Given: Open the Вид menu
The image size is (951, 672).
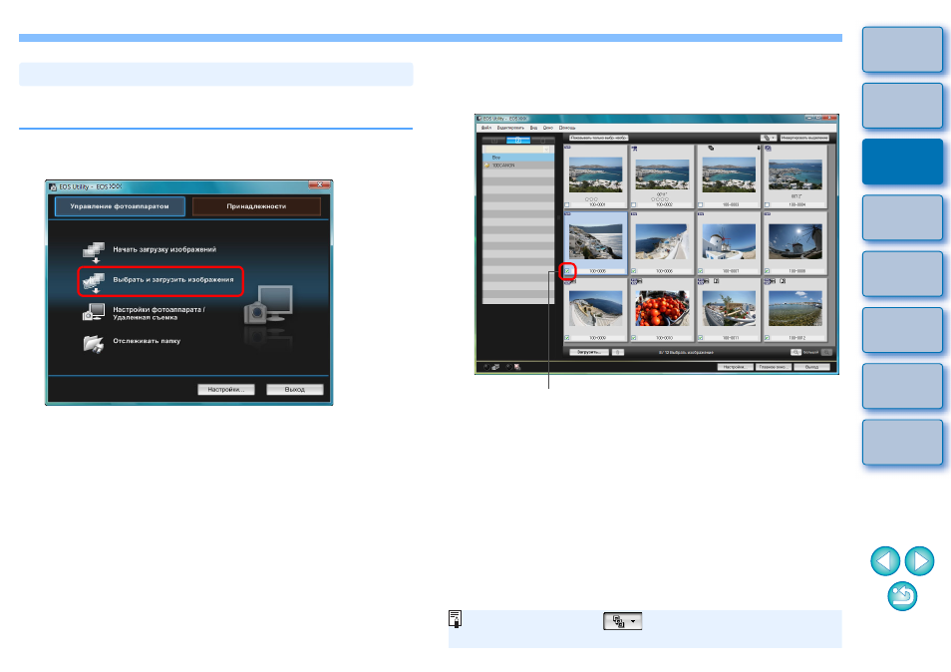Looking at the screenshot, I should (x=533, y=128).
